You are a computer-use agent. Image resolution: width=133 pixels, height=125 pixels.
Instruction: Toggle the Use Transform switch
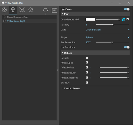tap(127, 47)
